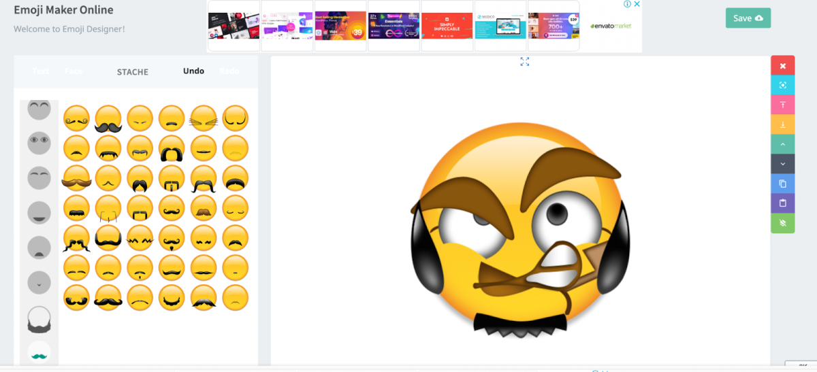Save the emoji with the Save button
Viewport: 817px width, 372px height.
click(x=748, y=18)
